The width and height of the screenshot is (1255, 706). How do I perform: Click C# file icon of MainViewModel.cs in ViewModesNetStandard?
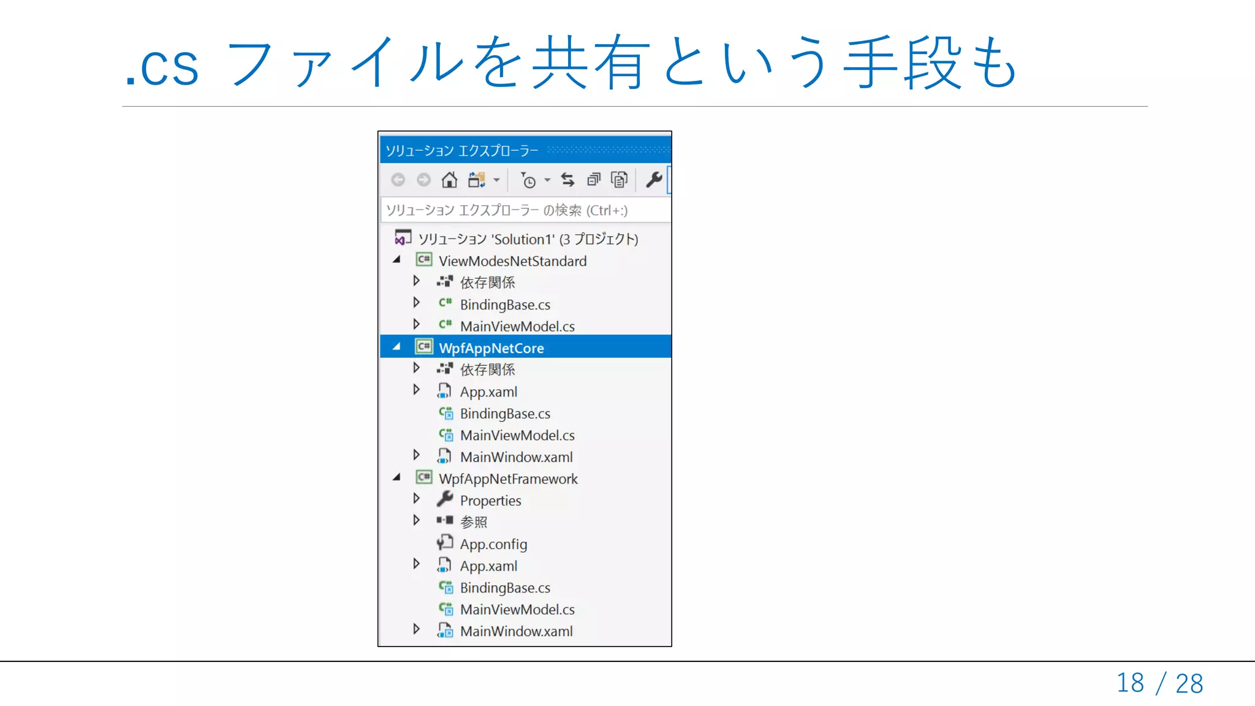point(445,325)
